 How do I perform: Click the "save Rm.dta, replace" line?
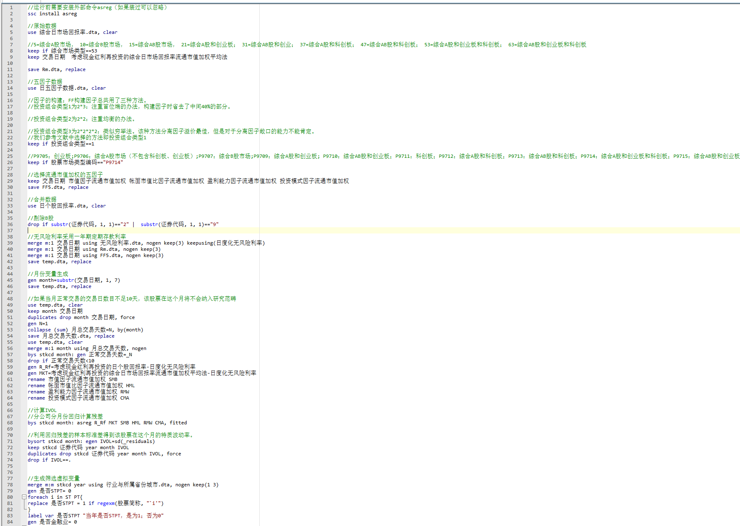(57, 69)
